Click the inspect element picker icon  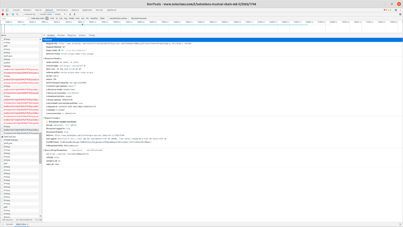[x=3, y=10]
